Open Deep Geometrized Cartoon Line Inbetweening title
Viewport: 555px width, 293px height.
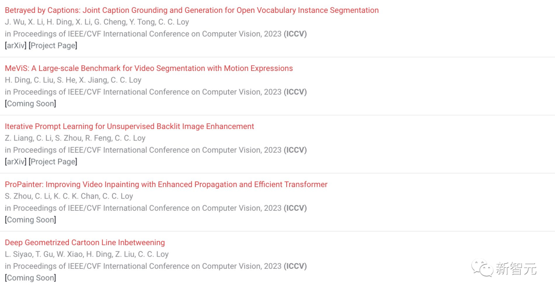85,243
